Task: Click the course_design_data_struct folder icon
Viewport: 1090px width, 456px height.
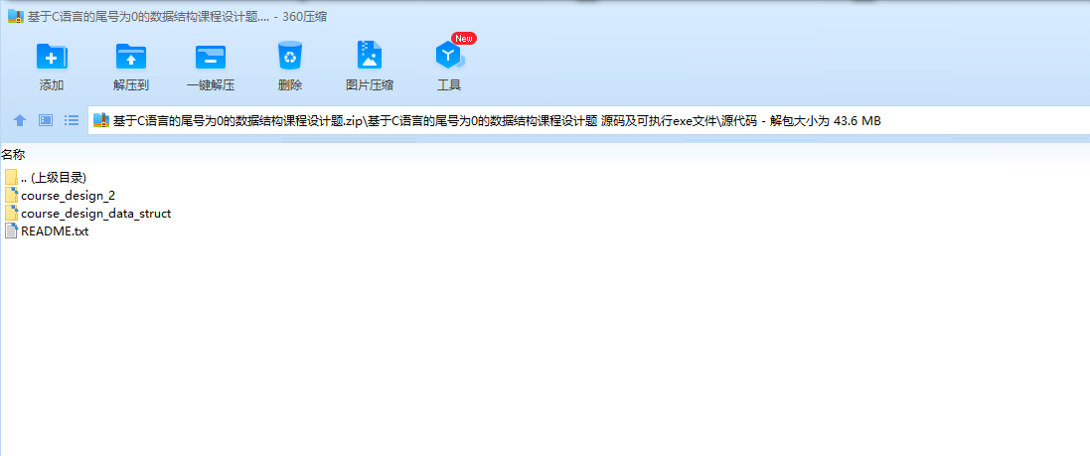Action: (10, 214)
